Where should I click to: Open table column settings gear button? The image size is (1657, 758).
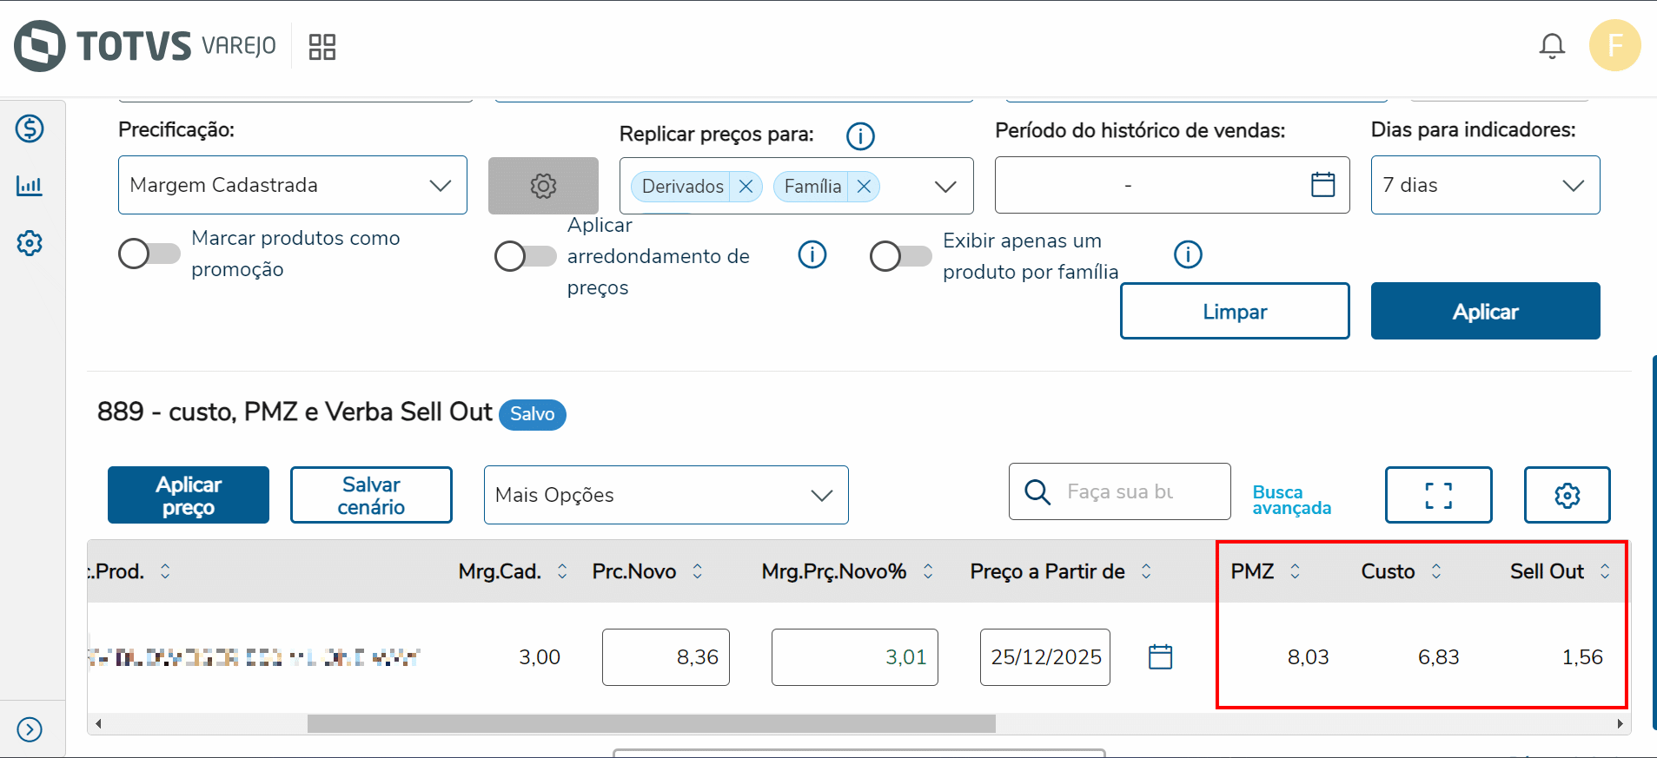click(1567, 495)
